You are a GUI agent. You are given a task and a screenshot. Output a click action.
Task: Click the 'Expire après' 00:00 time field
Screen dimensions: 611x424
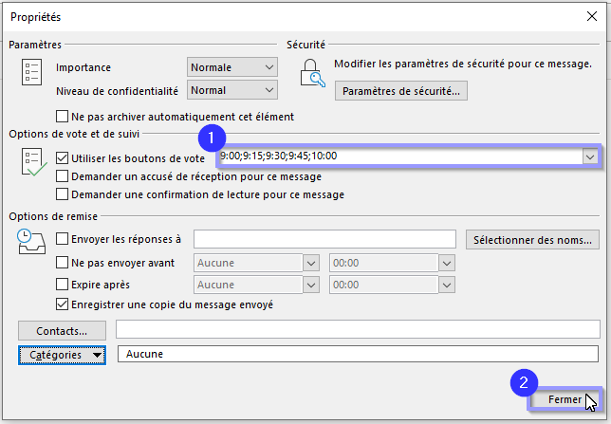click(384, 285)
